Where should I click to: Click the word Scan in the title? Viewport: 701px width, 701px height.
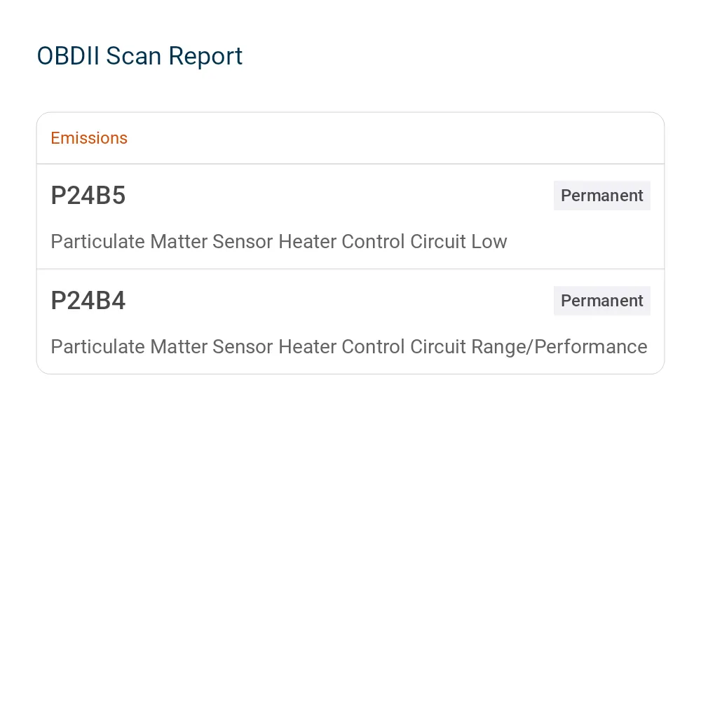click(x=134, y=56)
